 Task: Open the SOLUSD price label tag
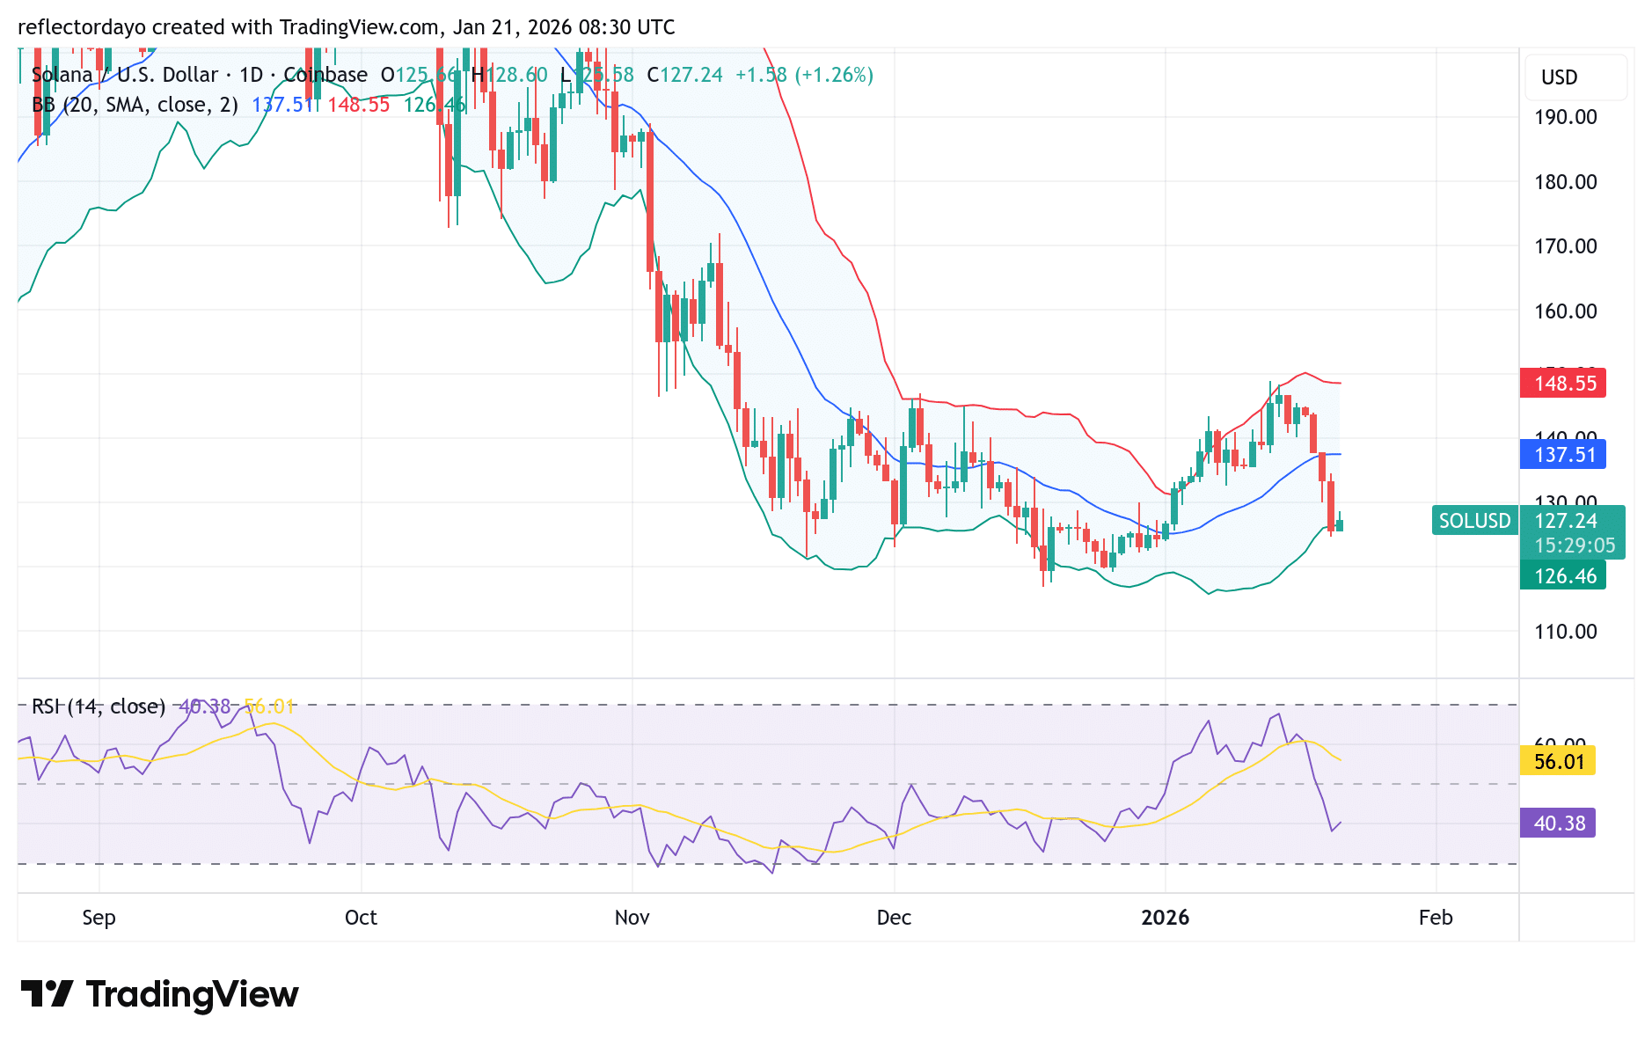coord(1474,521)
